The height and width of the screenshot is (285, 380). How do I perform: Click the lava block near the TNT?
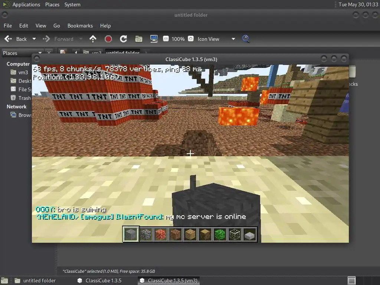pos(238,116)
